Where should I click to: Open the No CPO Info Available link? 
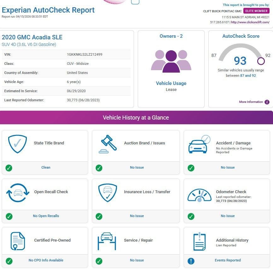(46, 260)
